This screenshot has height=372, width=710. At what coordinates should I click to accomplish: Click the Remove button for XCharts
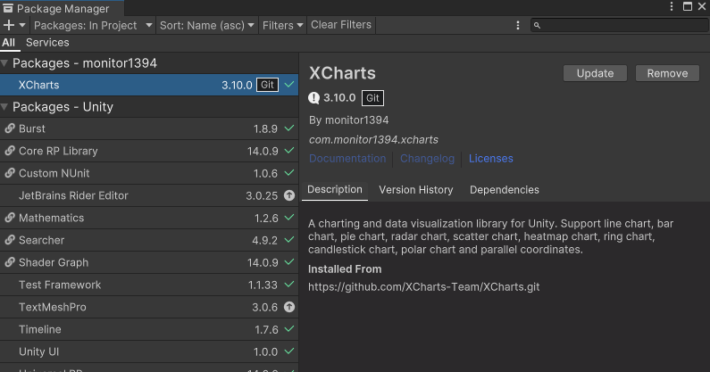tap(667, 73)
